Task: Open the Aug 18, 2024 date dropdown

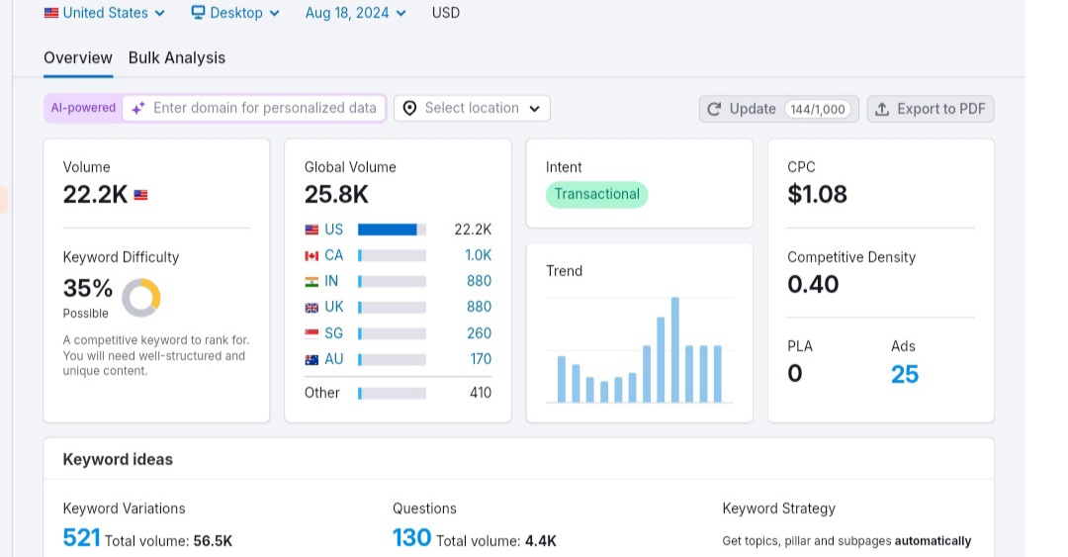Action: 356,12
